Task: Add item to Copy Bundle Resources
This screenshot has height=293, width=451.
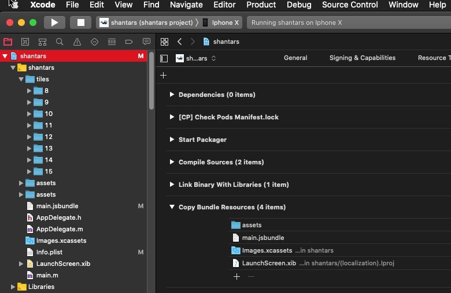Action: [236, 276]
